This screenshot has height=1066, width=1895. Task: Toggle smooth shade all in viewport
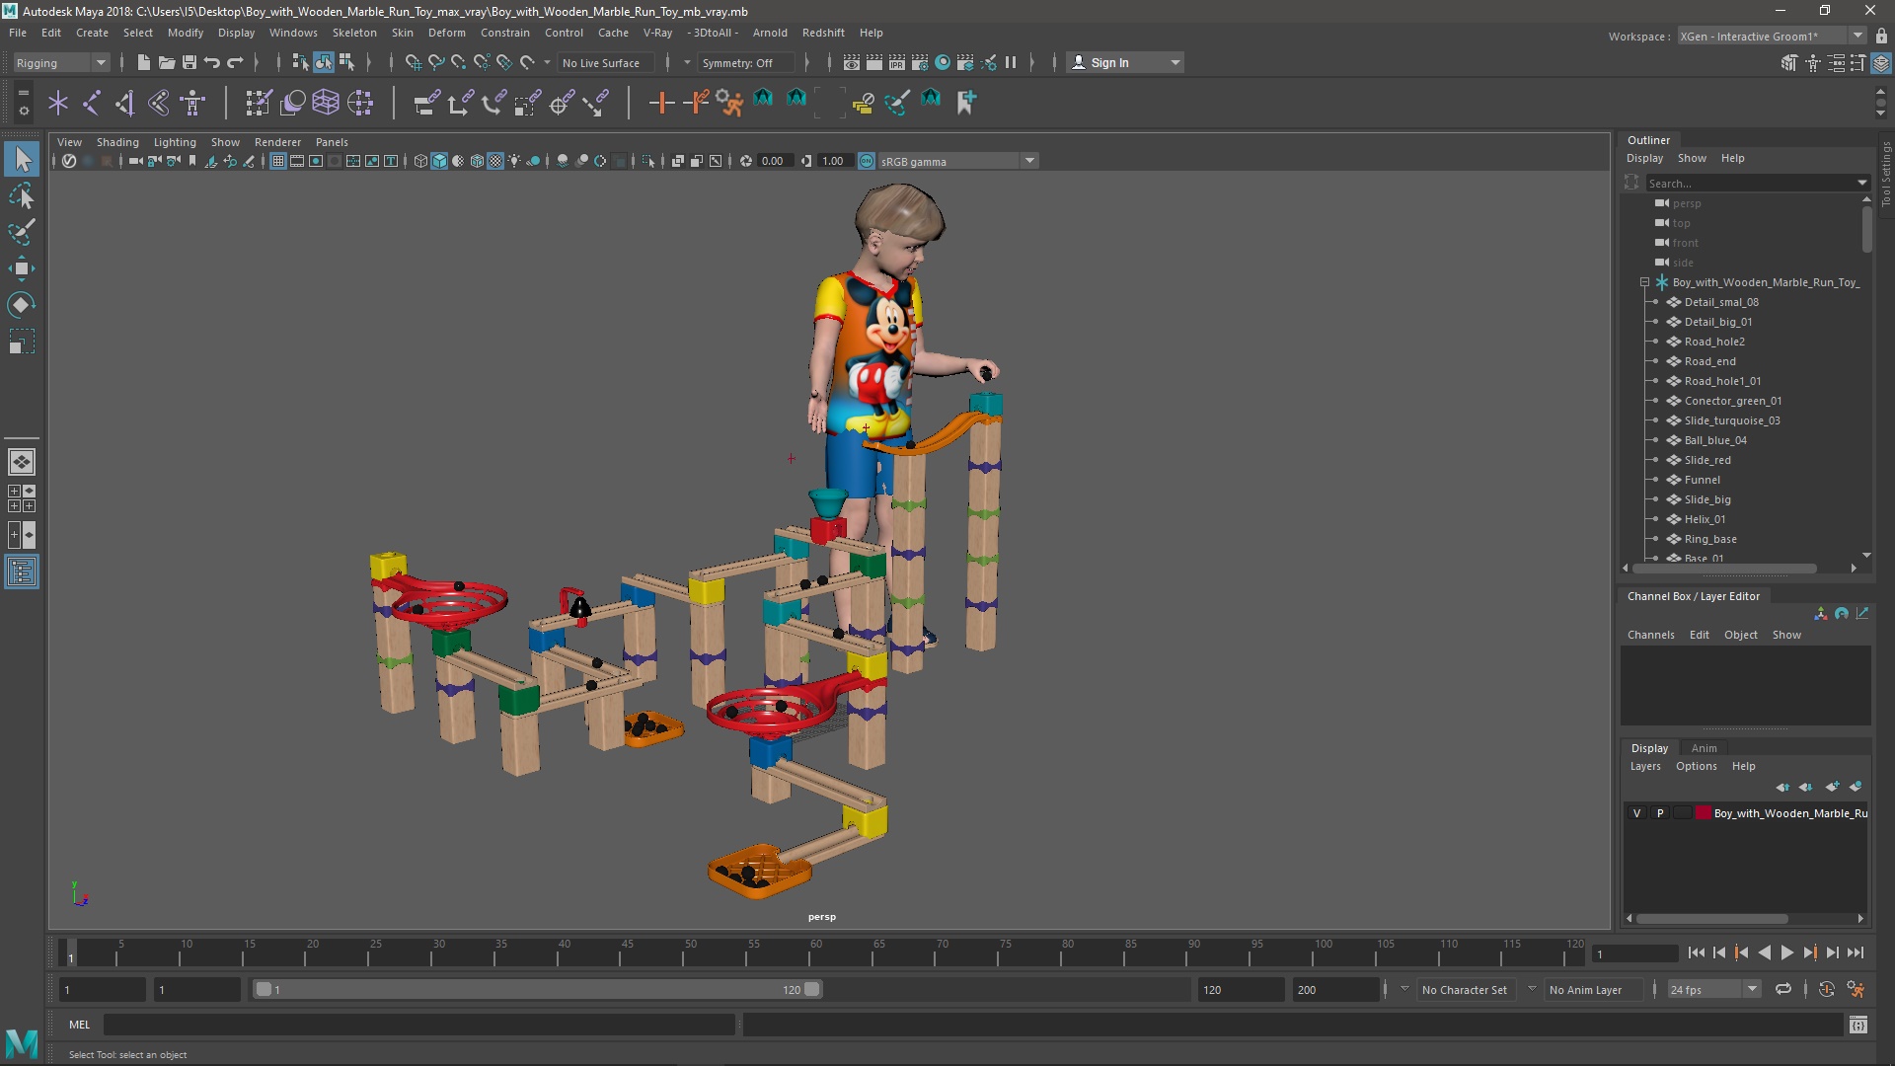pos(439,161)
